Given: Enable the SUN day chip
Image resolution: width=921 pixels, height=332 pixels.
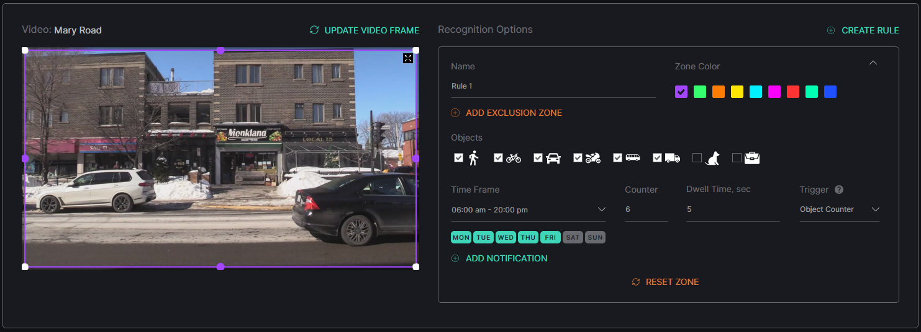Looking at the screenshot, I should tap(596, 237).
